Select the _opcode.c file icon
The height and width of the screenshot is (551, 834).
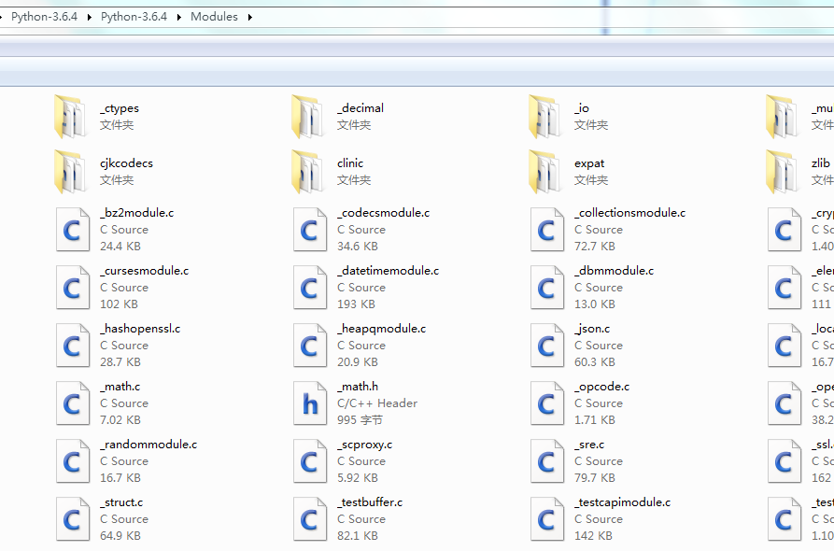pos(547,403)
